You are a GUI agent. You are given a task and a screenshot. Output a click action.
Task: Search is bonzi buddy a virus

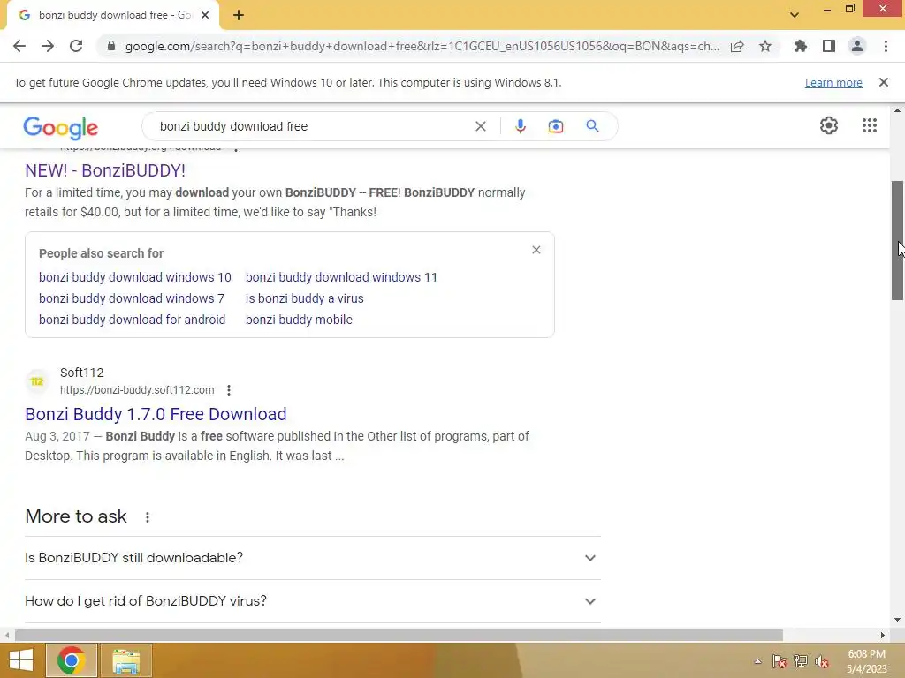[305, 298]
